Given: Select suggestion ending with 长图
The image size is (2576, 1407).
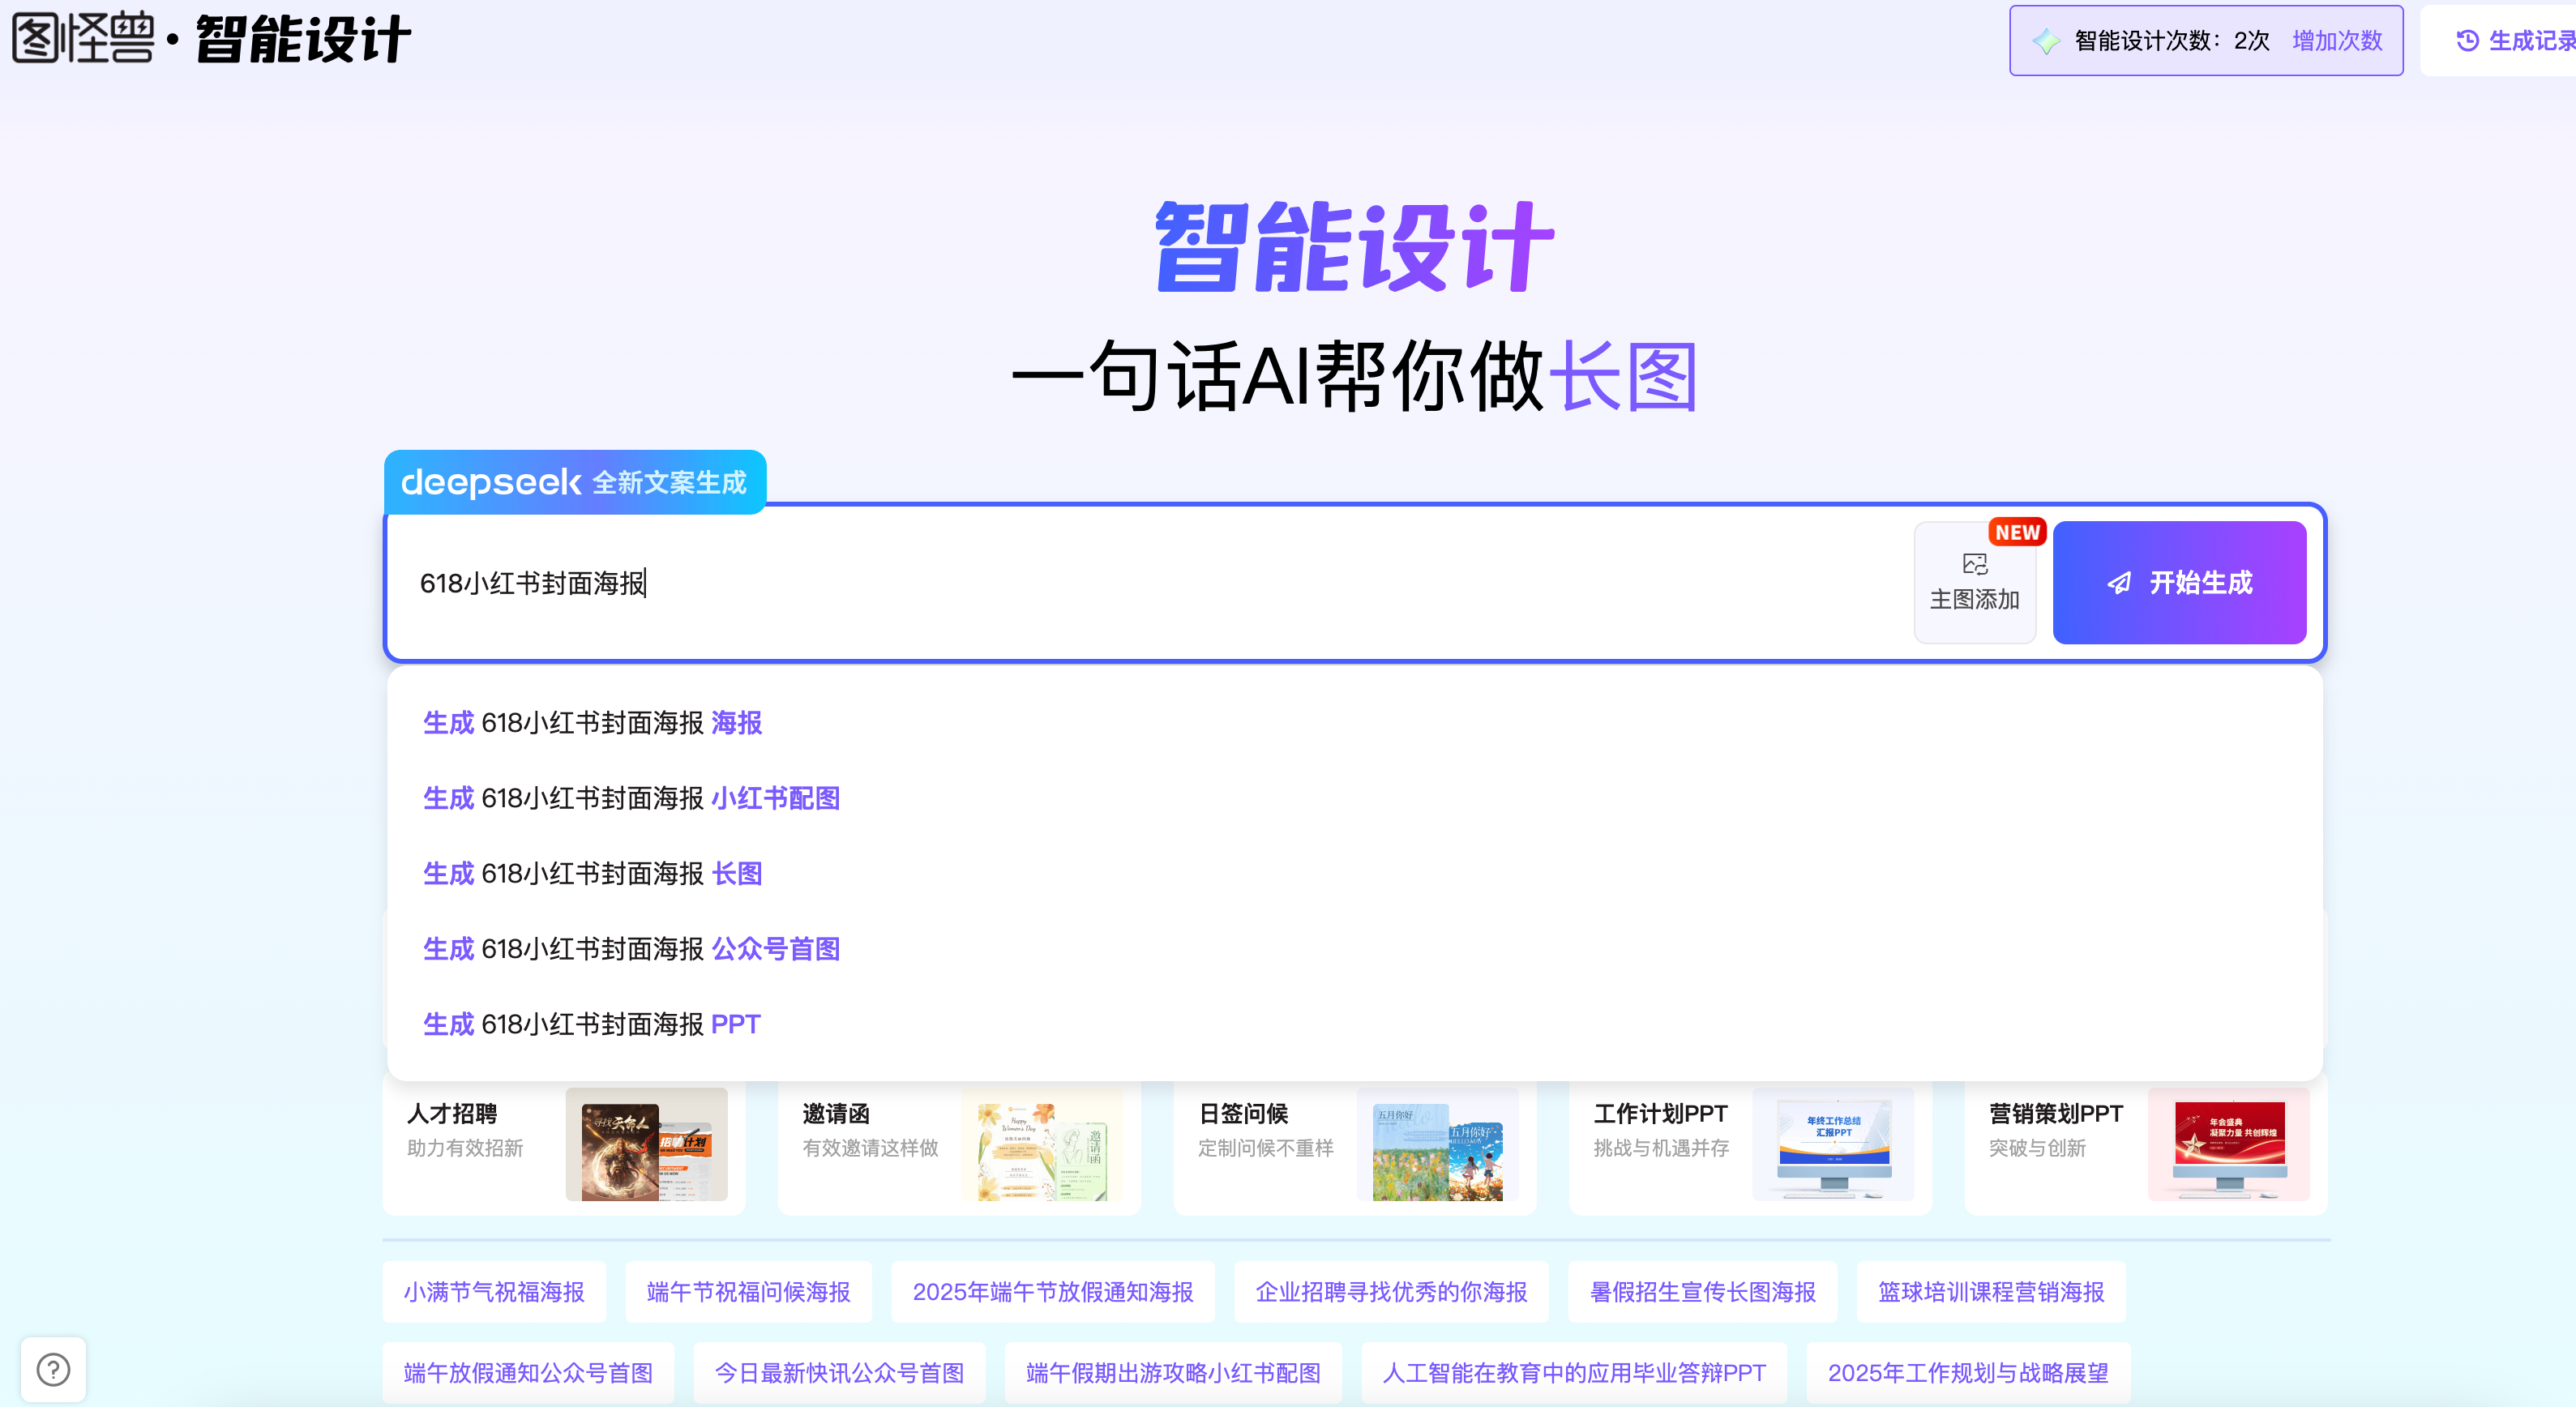Looking at the screenshot, I should coord(592,874).
